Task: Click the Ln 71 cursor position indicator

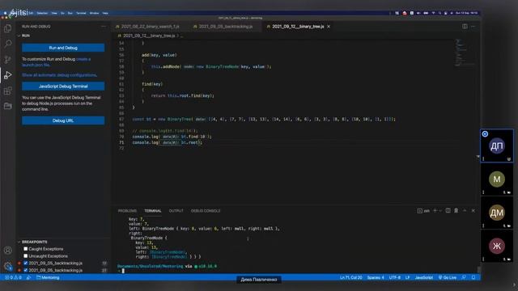Action: tap(350, 277)
